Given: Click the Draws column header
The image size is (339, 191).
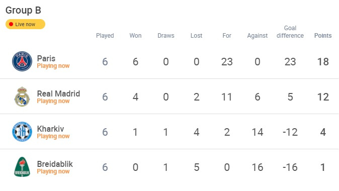Looking at the screenshot, I should pyautogui.click(x=166, y=35).
